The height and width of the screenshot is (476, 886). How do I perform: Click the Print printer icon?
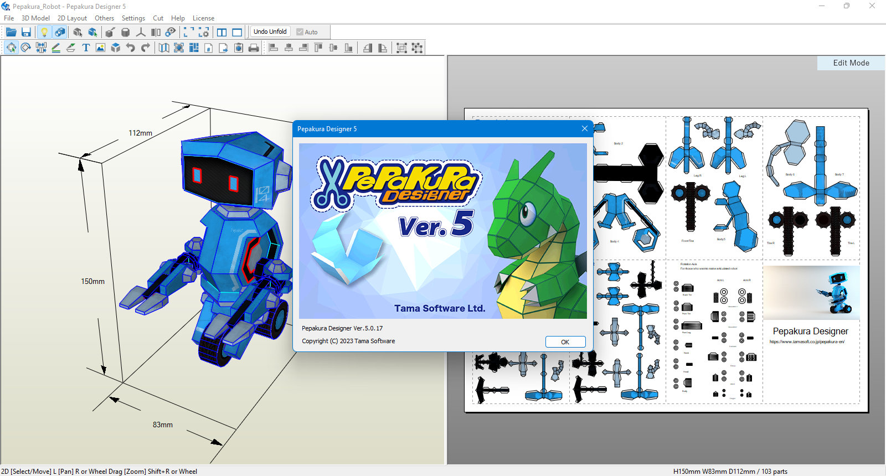[254, 48]
